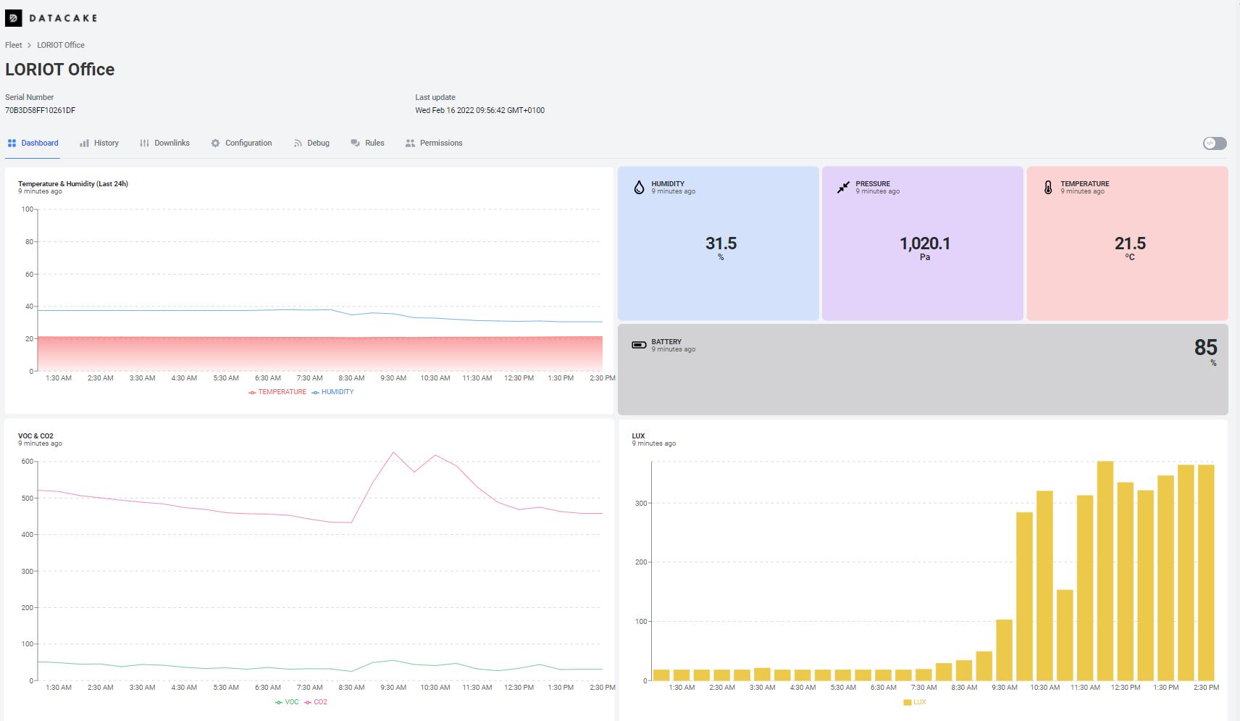The height and width of the screenshot is (721, 1240).
Task: Switch to the Rules tab
Action: [x=367, y=143]
